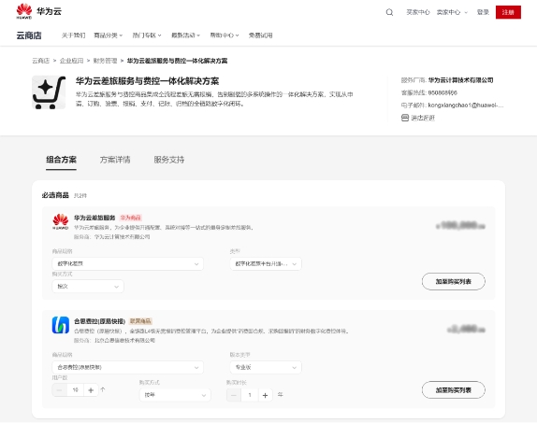Viewport: 537px width, 423px height.
Task: Click the 进店逛逛 link
Action: (423, 118)
